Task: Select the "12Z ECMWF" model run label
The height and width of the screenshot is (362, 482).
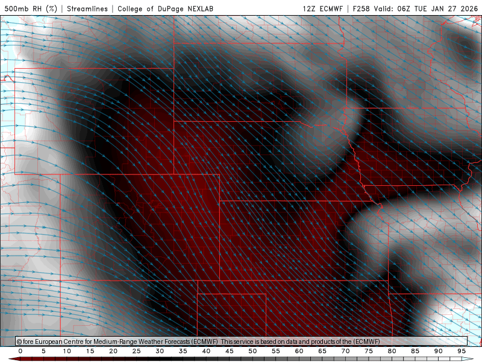Action: (322, 8)
